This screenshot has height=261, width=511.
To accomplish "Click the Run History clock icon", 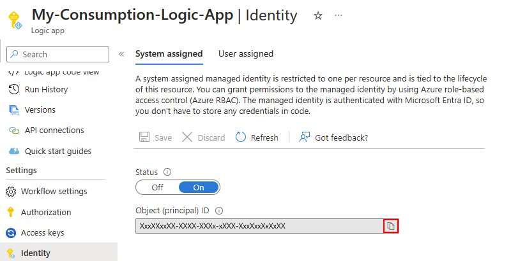I will point(13,89).
